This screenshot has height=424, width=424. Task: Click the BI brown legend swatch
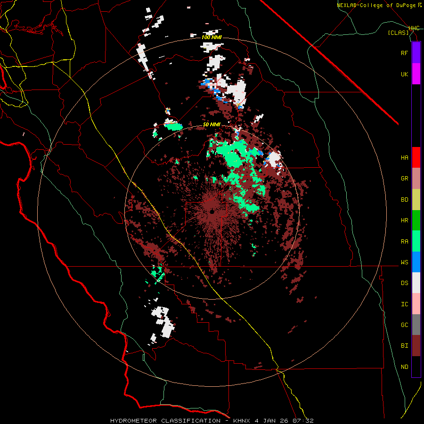coord(416,346)
